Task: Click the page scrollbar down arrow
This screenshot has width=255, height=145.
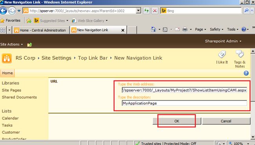Action: (x=253, y=137)
